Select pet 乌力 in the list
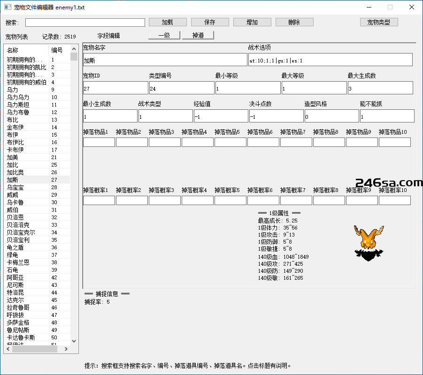Viewport: 423px width, 375px height. [37, 90]
